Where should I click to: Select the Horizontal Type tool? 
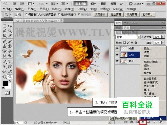pyautogui.click(x=10, y=61)
